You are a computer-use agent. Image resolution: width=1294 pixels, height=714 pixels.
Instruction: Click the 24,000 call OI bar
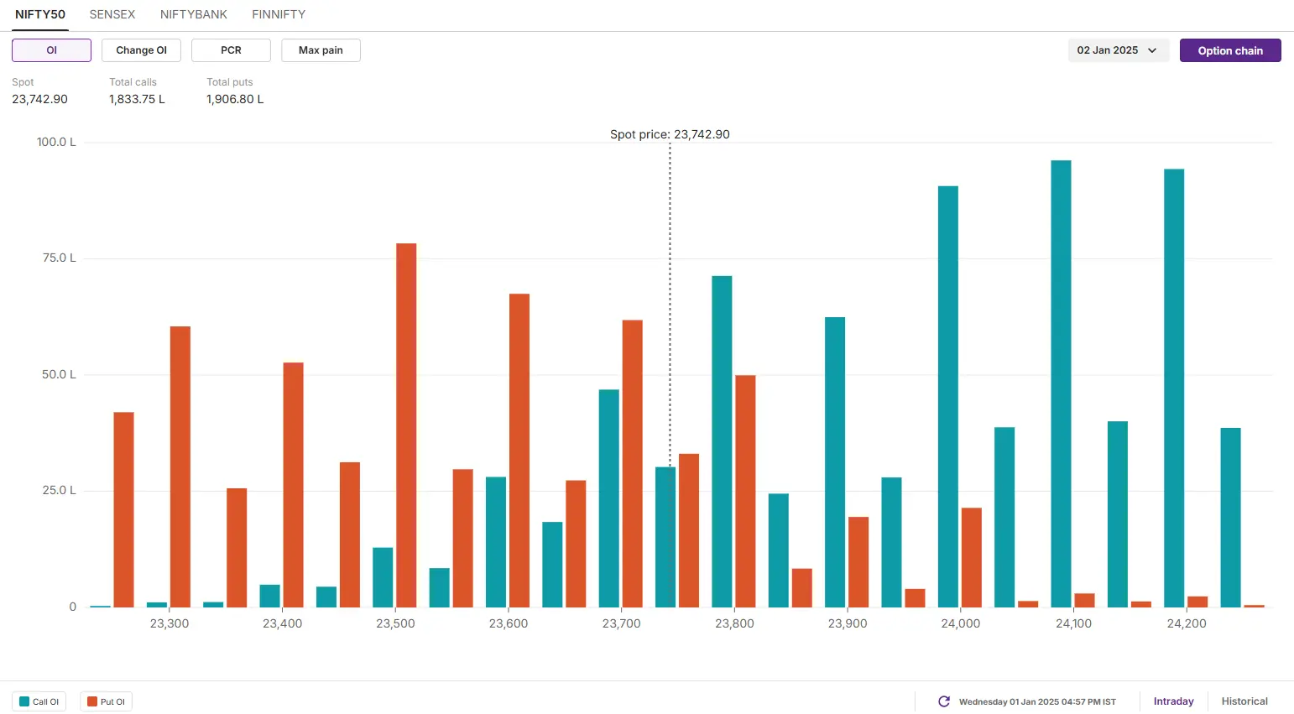pyautogui.click(x=948, y=397)
